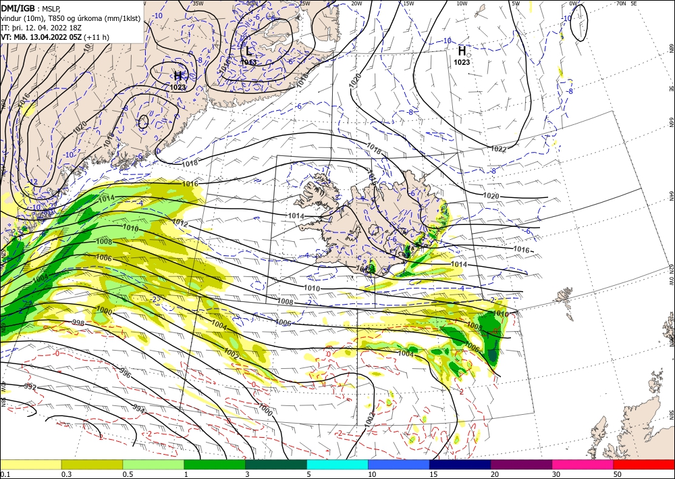Click the legend value label '0.3'
The height and width of the screenshot is (479, 675).
coord(66,474)
